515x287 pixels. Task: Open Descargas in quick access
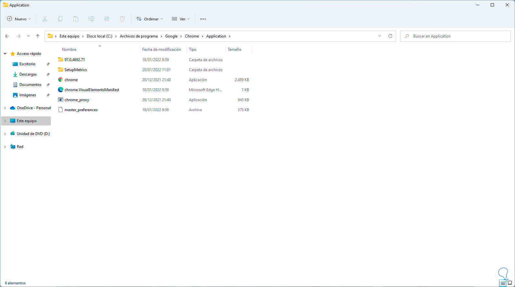coord(28,74)
